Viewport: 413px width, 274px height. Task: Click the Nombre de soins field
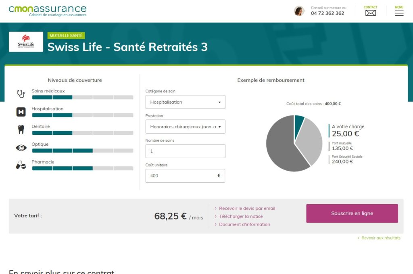click(x=186, y=151)
